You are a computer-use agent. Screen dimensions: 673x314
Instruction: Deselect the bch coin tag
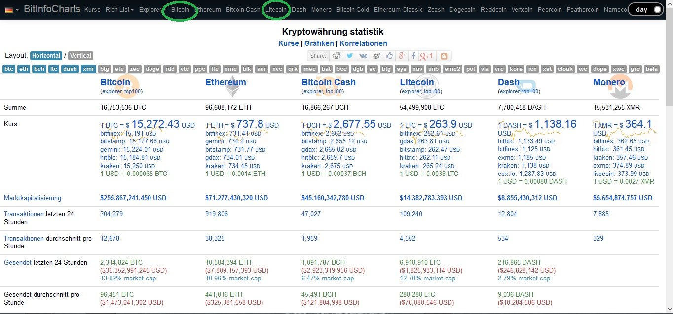pyautogui.click(x=39, y=69)
